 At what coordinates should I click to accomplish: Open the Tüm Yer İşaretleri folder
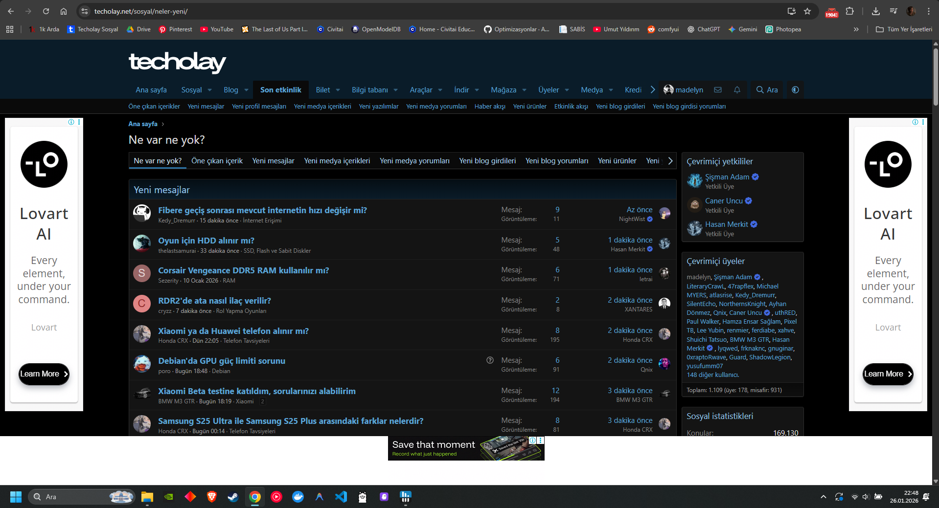[x=904, y=29]
